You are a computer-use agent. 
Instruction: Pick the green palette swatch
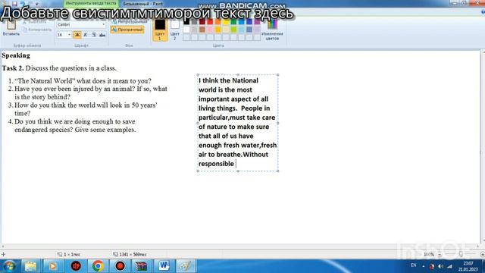click(x=234, y=22)
